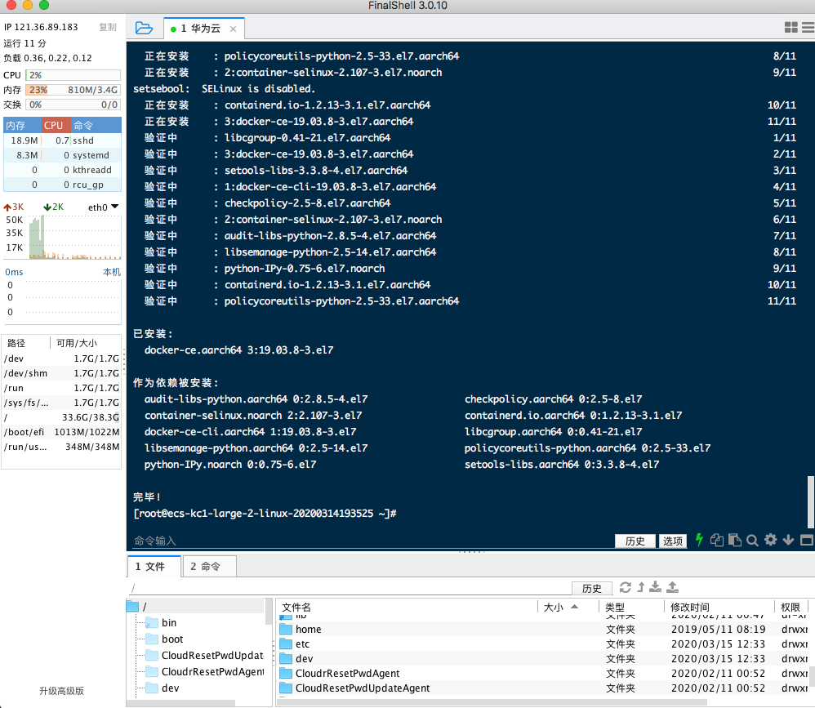This screenshot has width=815, height=708.
Task: Select root / folder in tree
Action: 197,607
